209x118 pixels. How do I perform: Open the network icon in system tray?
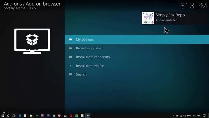tap(181, 116)
